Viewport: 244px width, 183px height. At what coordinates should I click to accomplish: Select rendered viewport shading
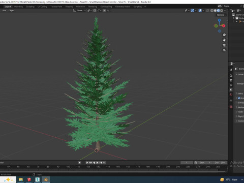(222, 11)
